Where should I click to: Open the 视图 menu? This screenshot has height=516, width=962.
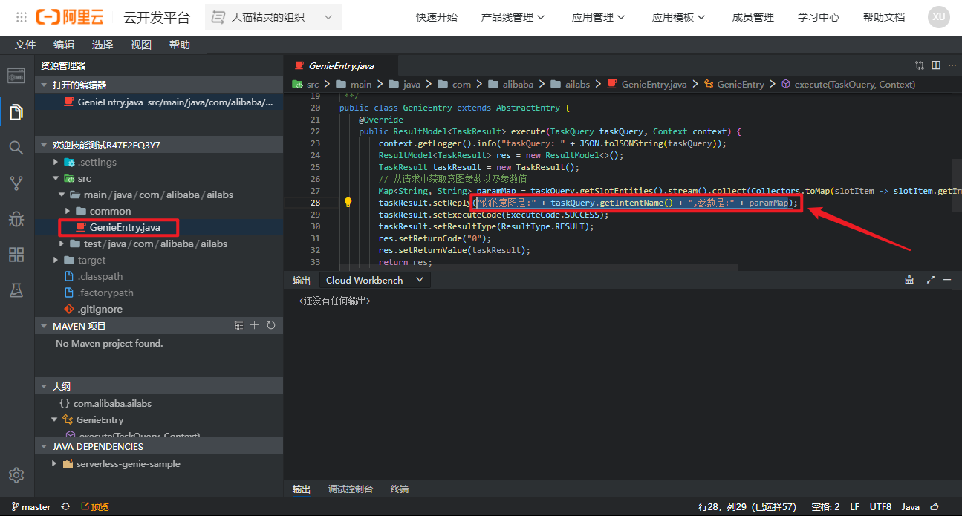[x=141, y=45]
